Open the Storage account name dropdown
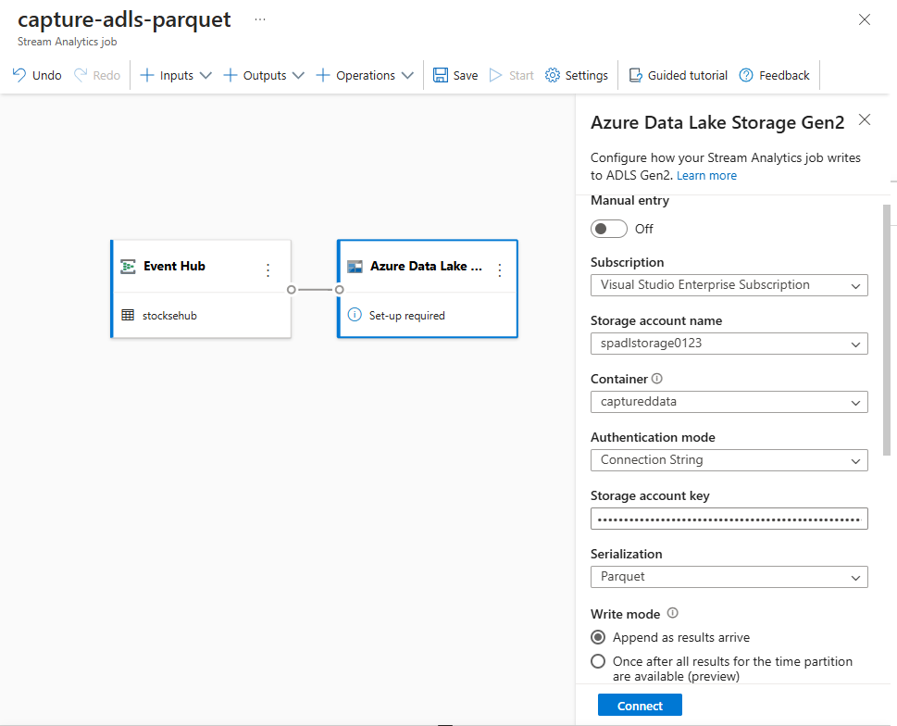This screenshot has width=897, height=726. [x=729, y=344]
